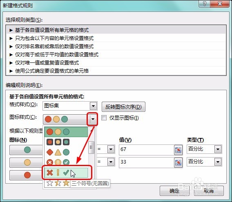Confirm with the 确定 button
Screen dimensions: 232x202
pos(174,191)
